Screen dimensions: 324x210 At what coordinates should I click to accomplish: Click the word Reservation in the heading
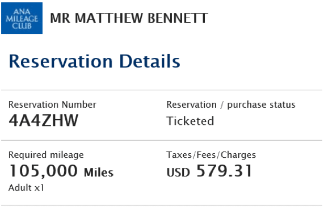tap(61, 61)
